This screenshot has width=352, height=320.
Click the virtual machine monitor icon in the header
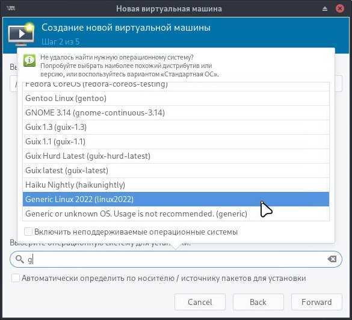click(21, 34)
